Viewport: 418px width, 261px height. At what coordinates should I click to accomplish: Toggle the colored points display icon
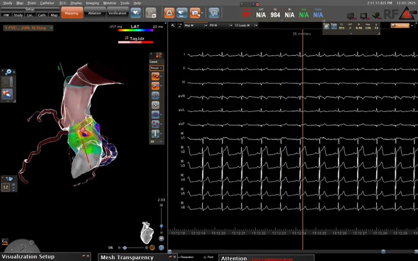pyautogui.click(x=155, y=86)
